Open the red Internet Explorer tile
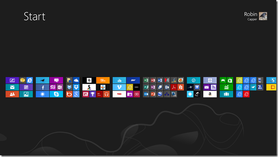 pyautogui.click(x=246, y=94)
